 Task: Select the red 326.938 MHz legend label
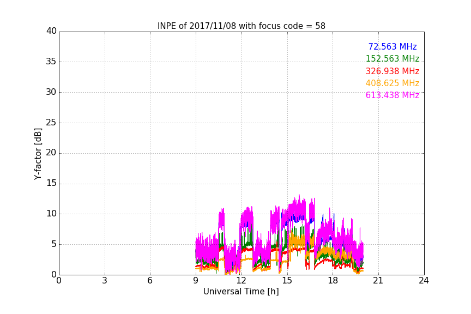coord(392,71)
